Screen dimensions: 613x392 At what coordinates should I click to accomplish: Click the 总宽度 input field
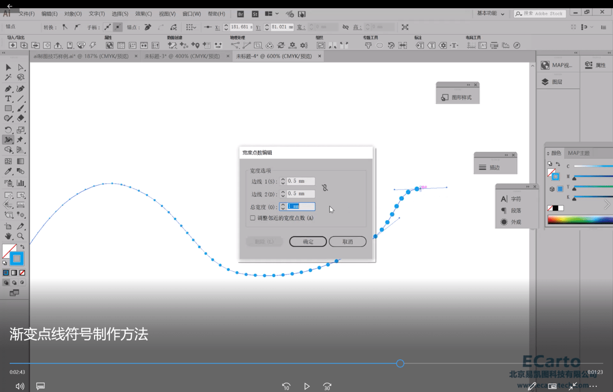coord(300,206)
